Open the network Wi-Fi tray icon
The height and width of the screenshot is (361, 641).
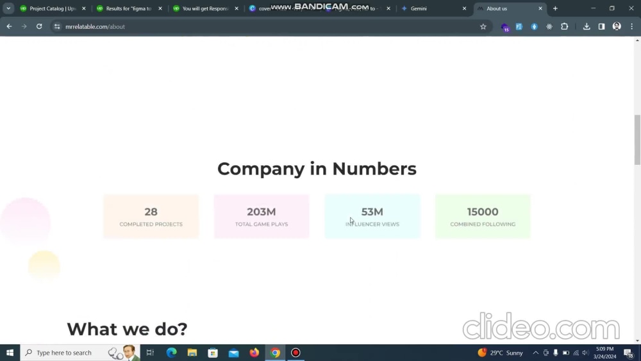[x=576, y=353]
